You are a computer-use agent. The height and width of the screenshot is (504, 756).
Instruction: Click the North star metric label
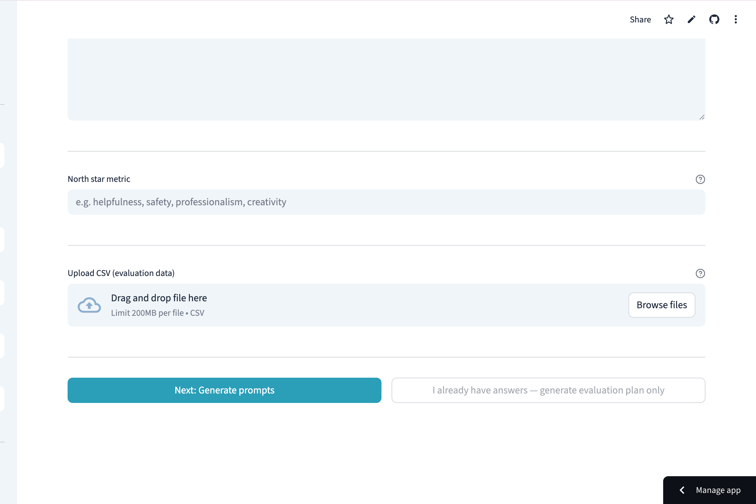pos(99,179)
